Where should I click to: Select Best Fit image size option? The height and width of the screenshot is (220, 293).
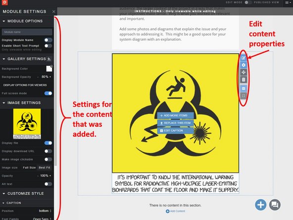pos(45,167)
